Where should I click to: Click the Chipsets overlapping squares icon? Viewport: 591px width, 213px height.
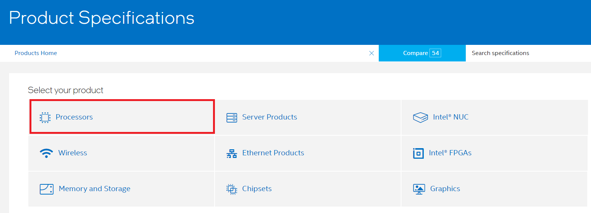click(232, 189)
